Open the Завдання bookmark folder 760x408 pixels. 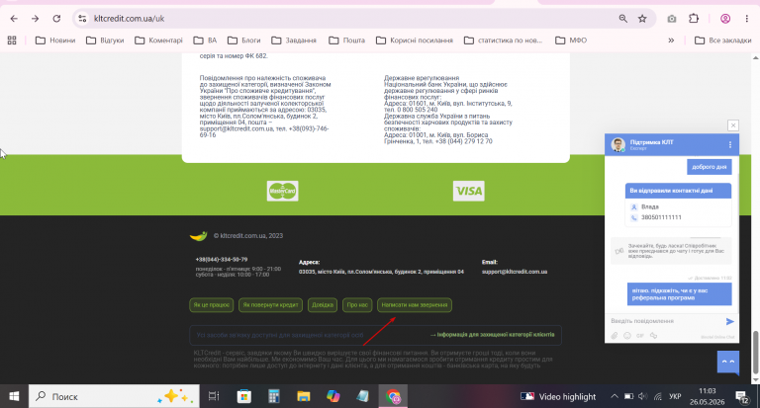(x=294, y=41)
